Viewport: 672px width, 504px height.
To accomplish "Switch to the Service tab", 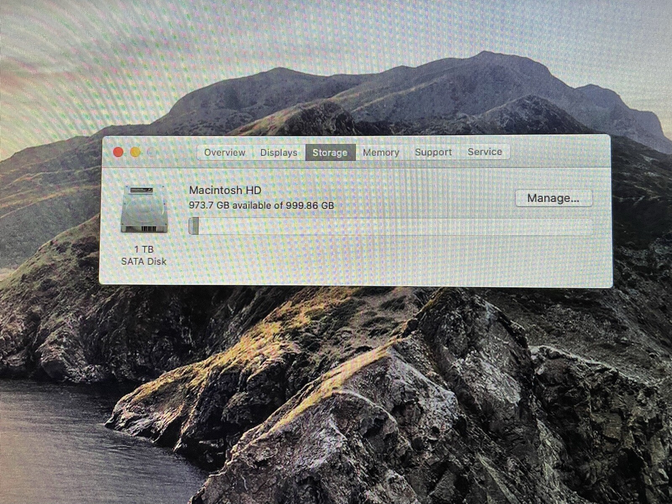I will tap(485, 152).
